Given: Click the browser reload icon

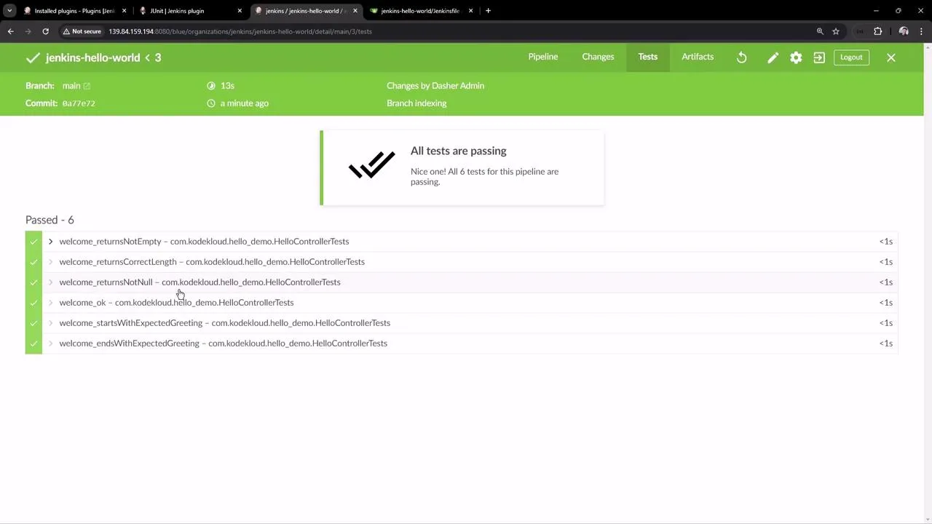Looking at the screenshot, I should (45, 31).
